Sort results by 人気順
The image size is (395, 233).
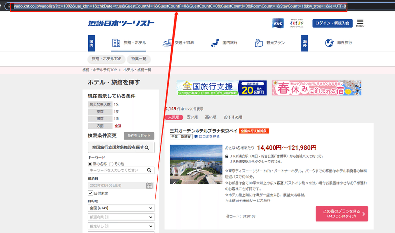tap(174, 117)
